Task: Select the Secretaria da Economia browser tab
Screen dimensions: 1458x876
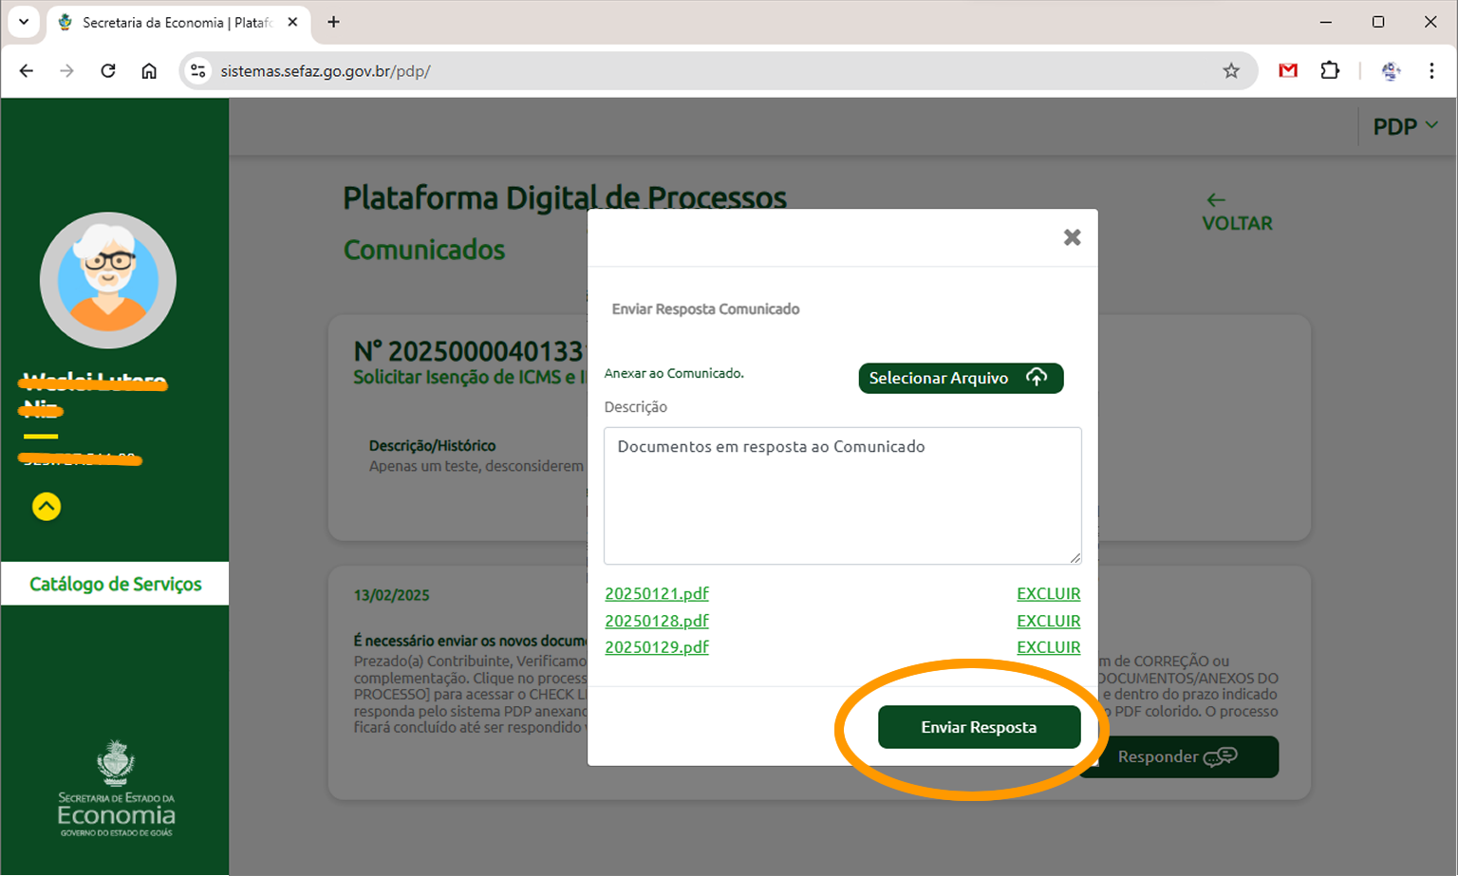Action: pos(171,22)
